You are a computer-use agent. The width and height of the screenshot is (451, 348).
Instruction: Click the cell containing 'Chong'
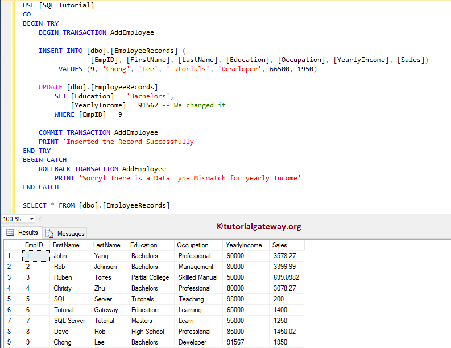point(63,342)
